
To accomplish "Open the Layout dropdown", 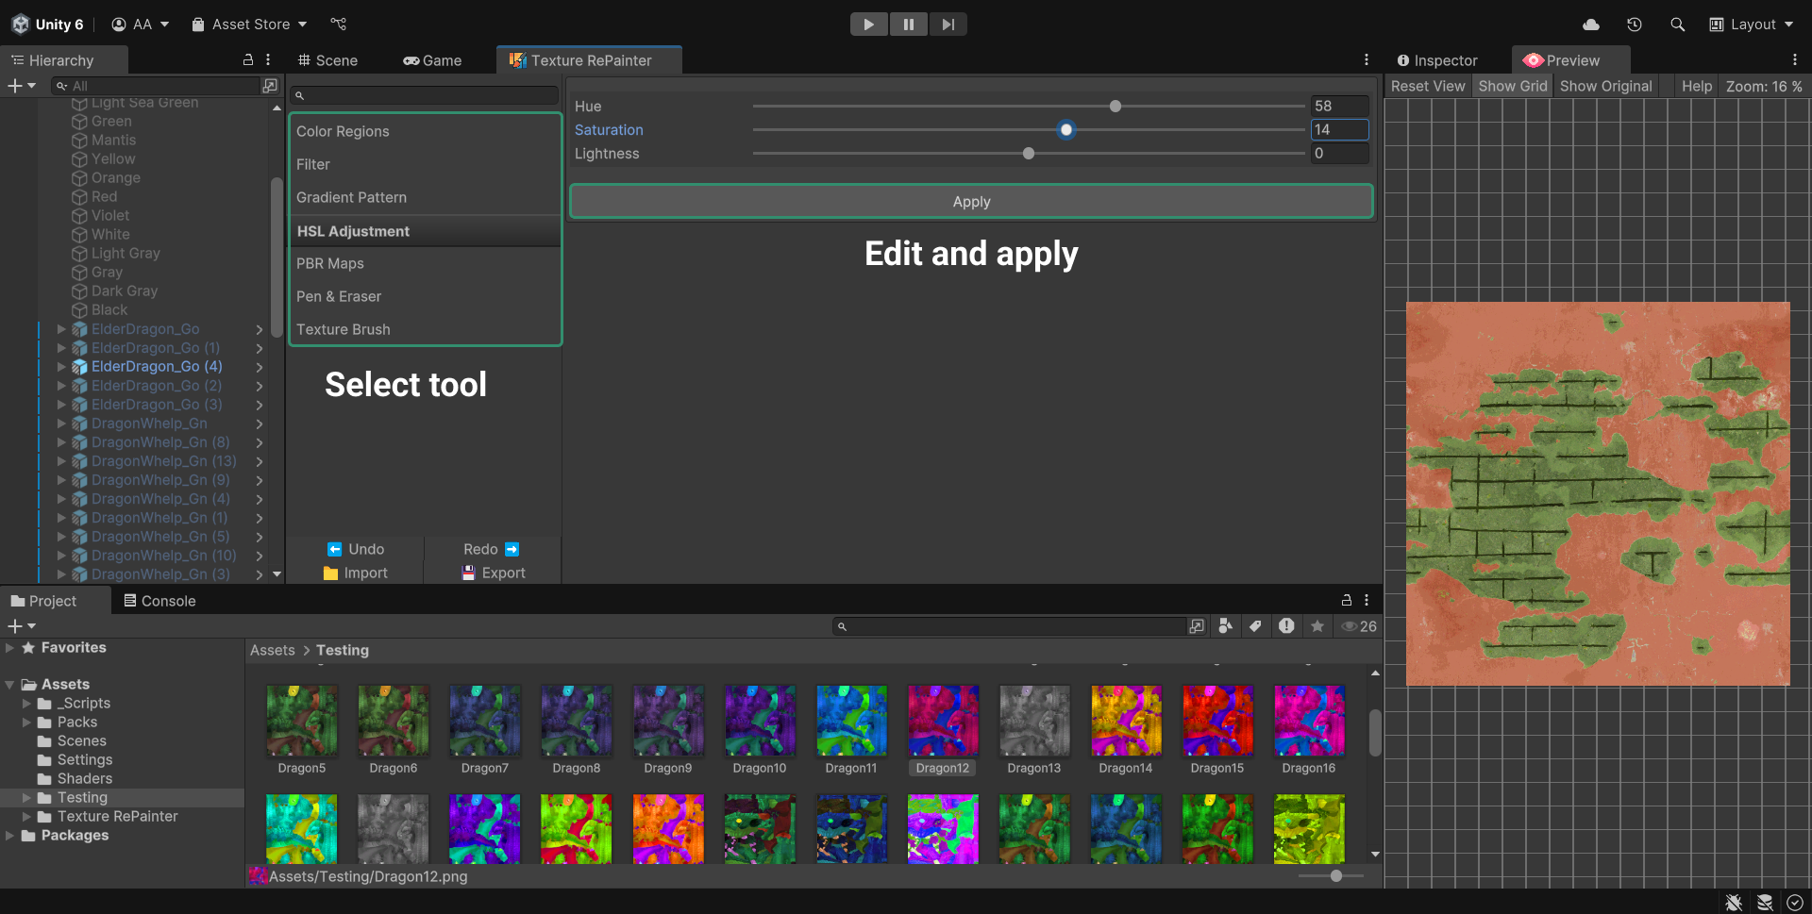I will tap(1752, 25).
